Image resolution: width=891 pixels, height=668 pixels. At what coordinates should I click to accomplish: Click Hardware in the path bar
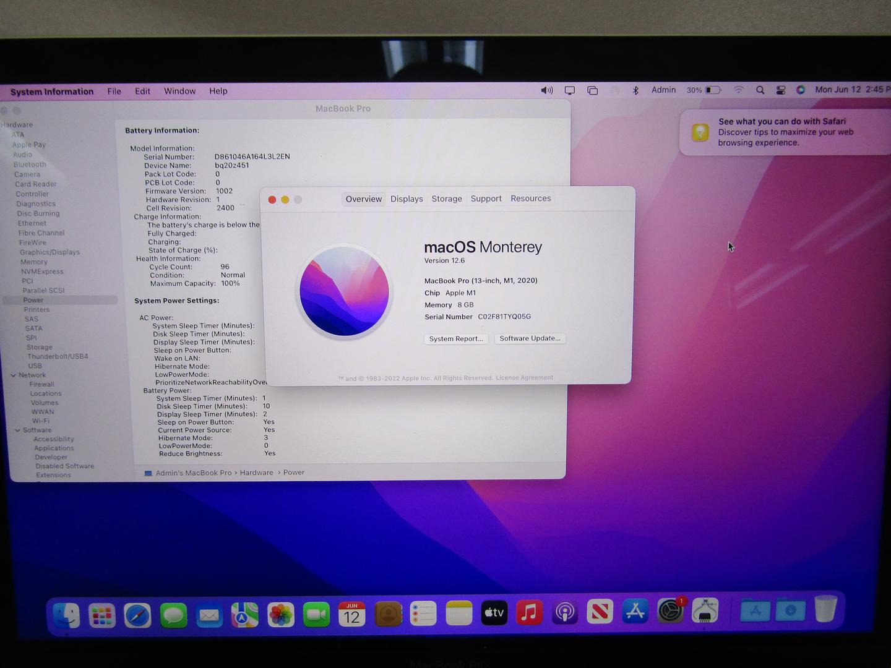click(256, 473)
